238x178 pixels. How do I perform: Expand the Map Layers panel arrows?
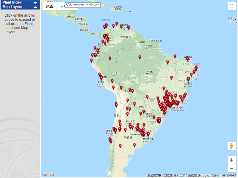point(35,7)
